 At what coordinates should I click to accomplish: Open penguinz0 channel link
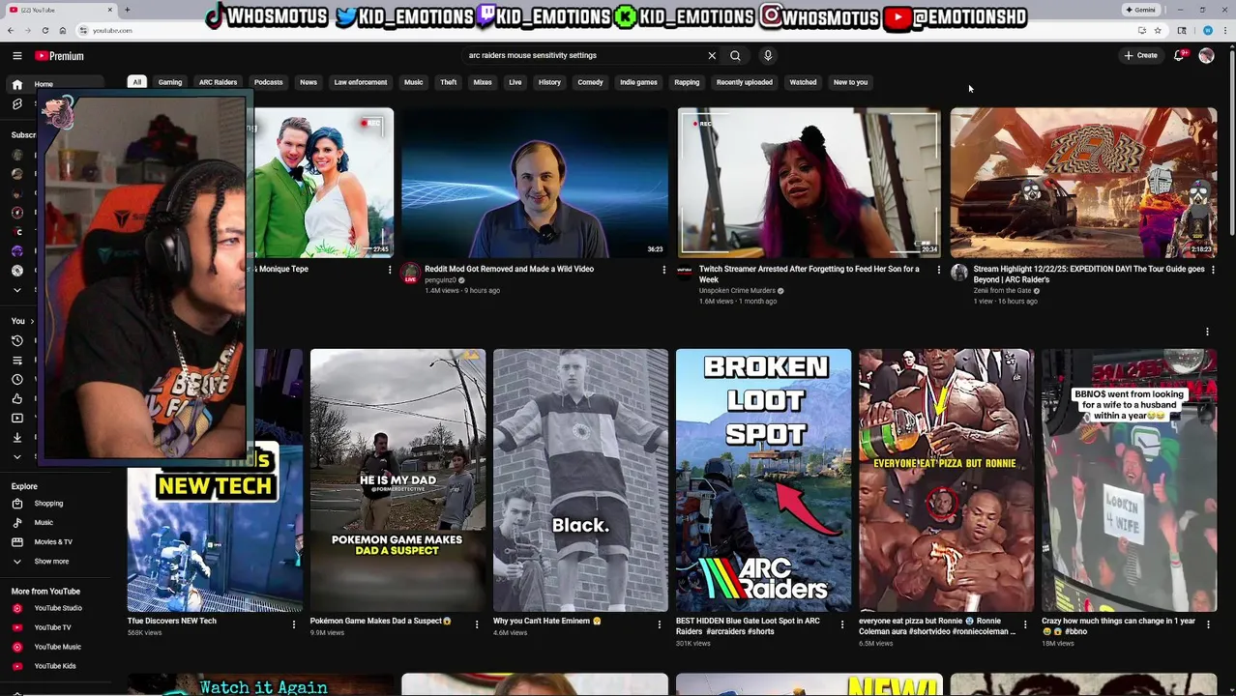click(441, 280)
